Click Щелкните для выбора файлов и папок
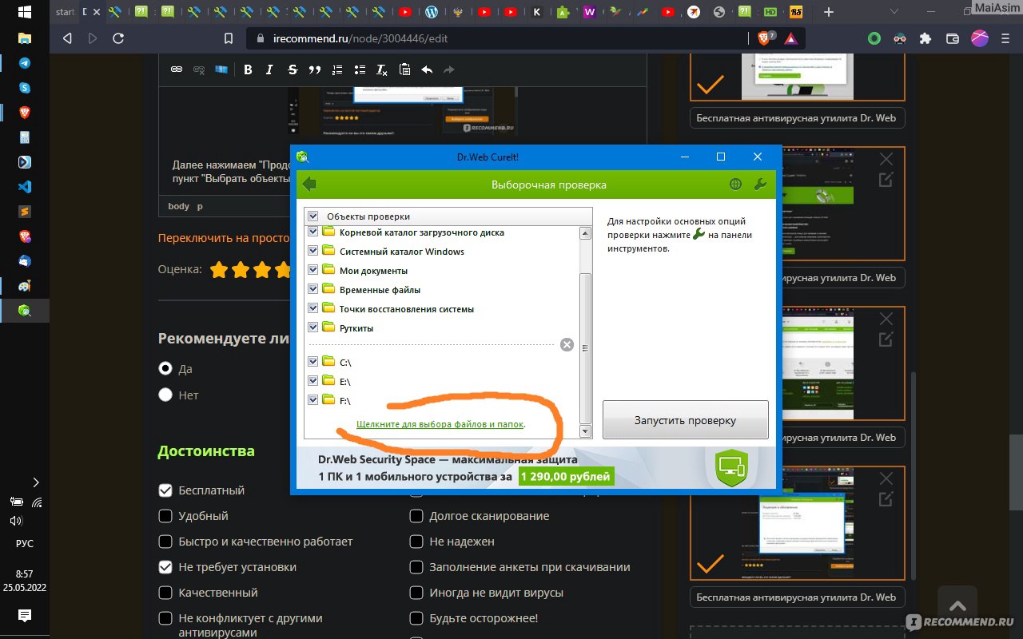 (x=440, y=424)
